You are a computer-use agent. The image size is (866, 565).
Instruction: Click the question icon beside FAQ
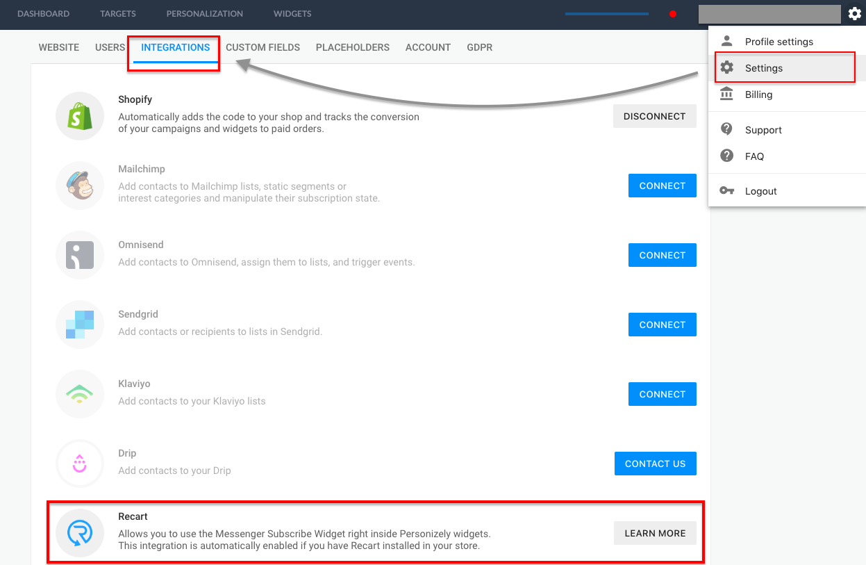[x=727, y=156]
